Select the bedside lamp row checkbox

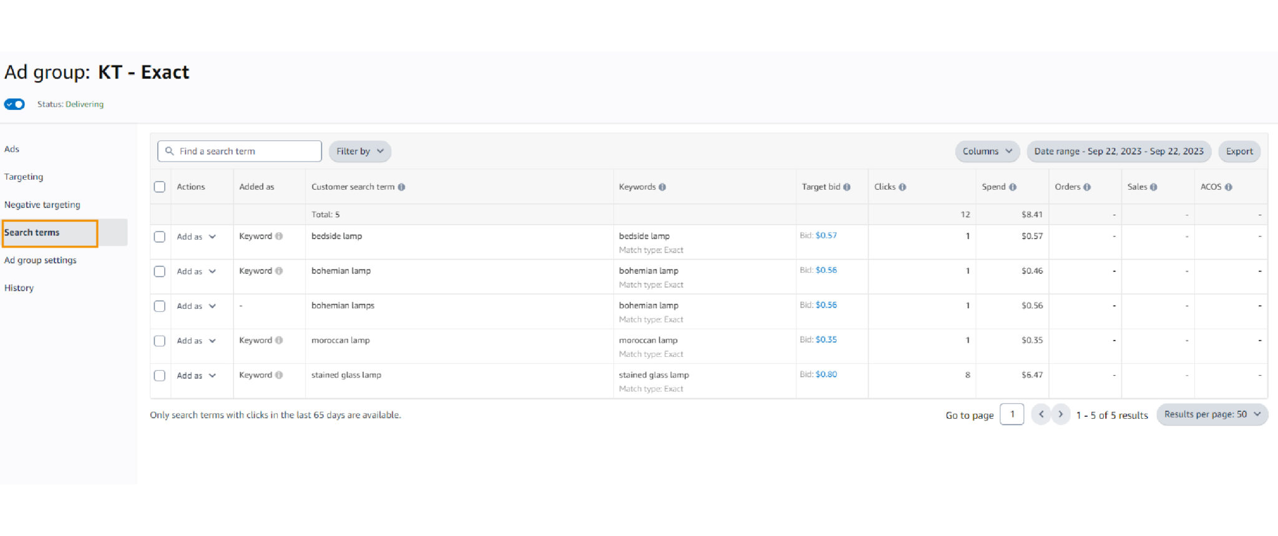point(160,236)
